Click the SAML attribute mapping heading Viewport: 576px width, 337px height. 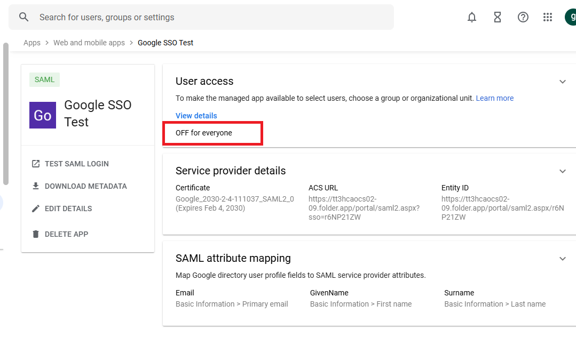[x=233, y=258]
